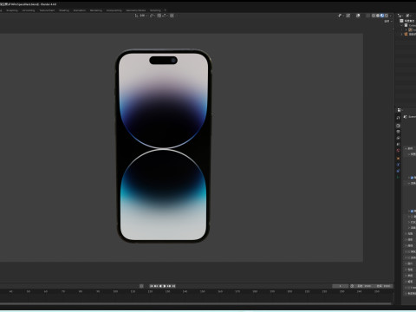Image resolution: width=416 pixels, height=312 pixels.
Task: Open the snapping options dropdown
Action: pyautogui.click(x=165, y=16)
